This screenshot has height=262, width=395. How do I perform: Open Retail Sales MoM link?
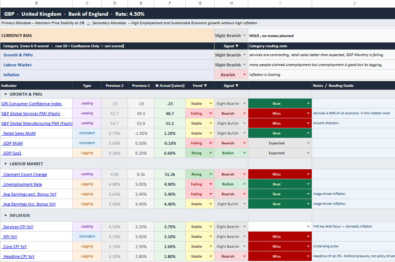(x=19, y=133)
